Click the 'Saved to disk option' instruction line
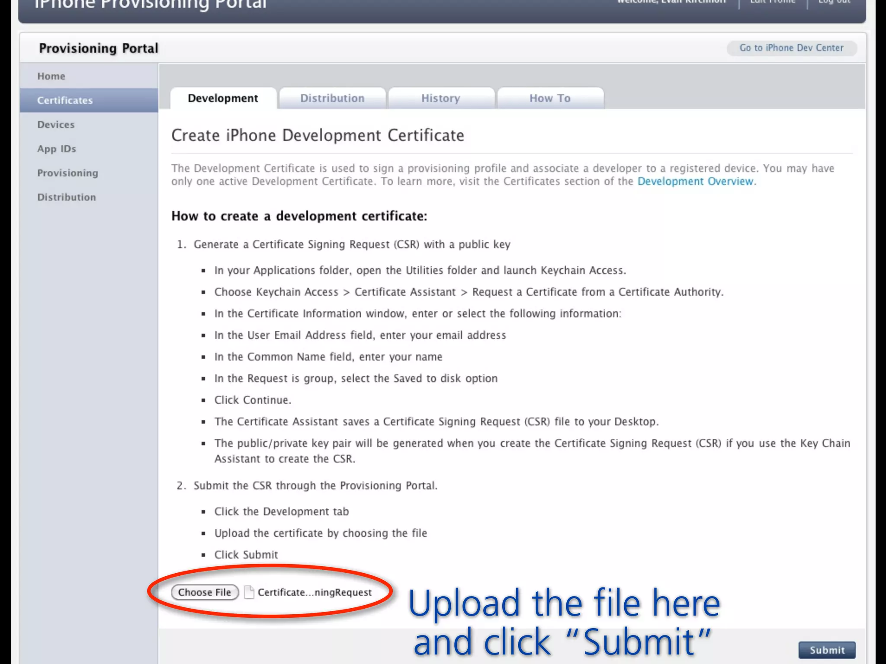This screenshot has height=664, width=886. click(x=356, y=378)
